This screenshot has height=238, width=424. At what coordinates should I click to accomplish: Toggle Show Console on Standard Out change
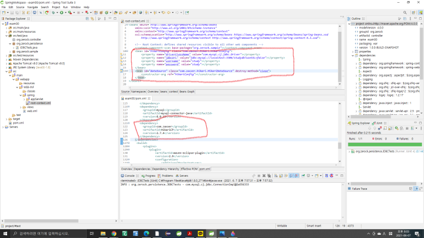[x=291, y=176]
